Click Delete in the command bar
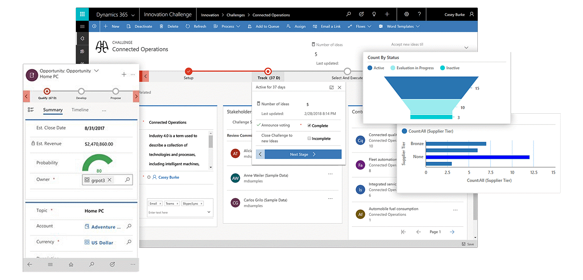 pos(169,26)
